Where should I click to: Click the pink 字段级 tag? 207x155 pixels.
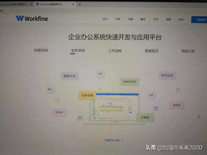coord(59,112)
